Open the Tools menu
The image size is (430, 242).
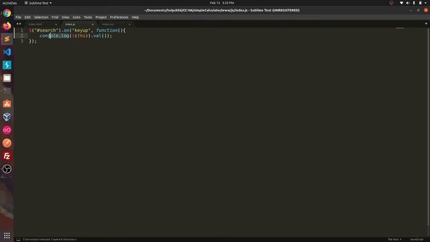pos(88,17)
